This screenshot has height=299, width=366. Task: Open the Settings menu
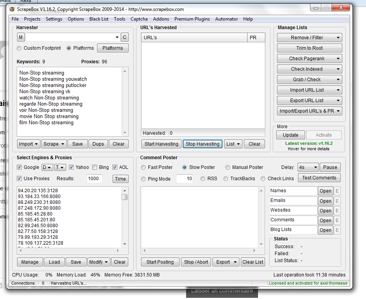pyautogui.click(x=54, y=19)
